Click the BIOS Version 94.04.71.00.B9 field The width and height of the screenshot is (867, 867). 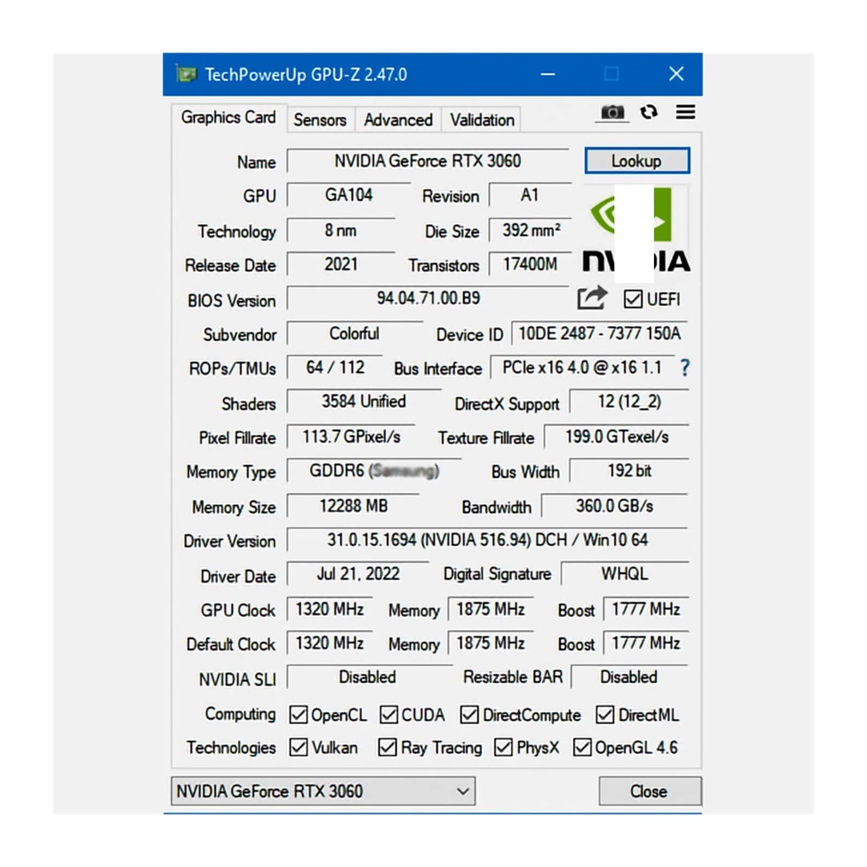pyautogui.click(x=428, y=298)
